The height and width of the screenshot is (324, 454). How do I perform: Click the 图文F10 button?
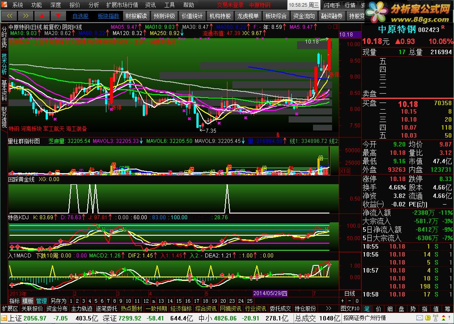point(350,308)
